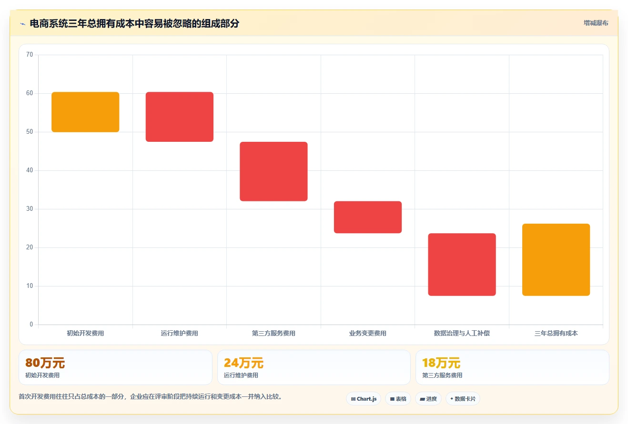Click the Chart.js tag chip
The width and height of the screenshot is (628, 424).
(x=364, y=399)
